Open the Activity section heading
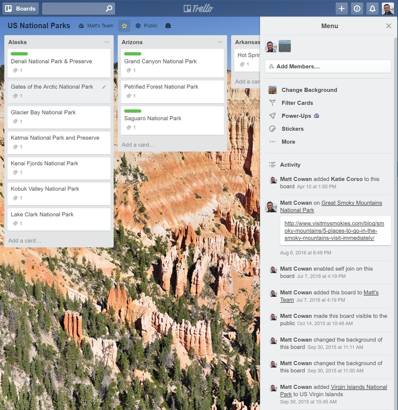The height and width of the screenshot is (410, 398). [290, 165]
